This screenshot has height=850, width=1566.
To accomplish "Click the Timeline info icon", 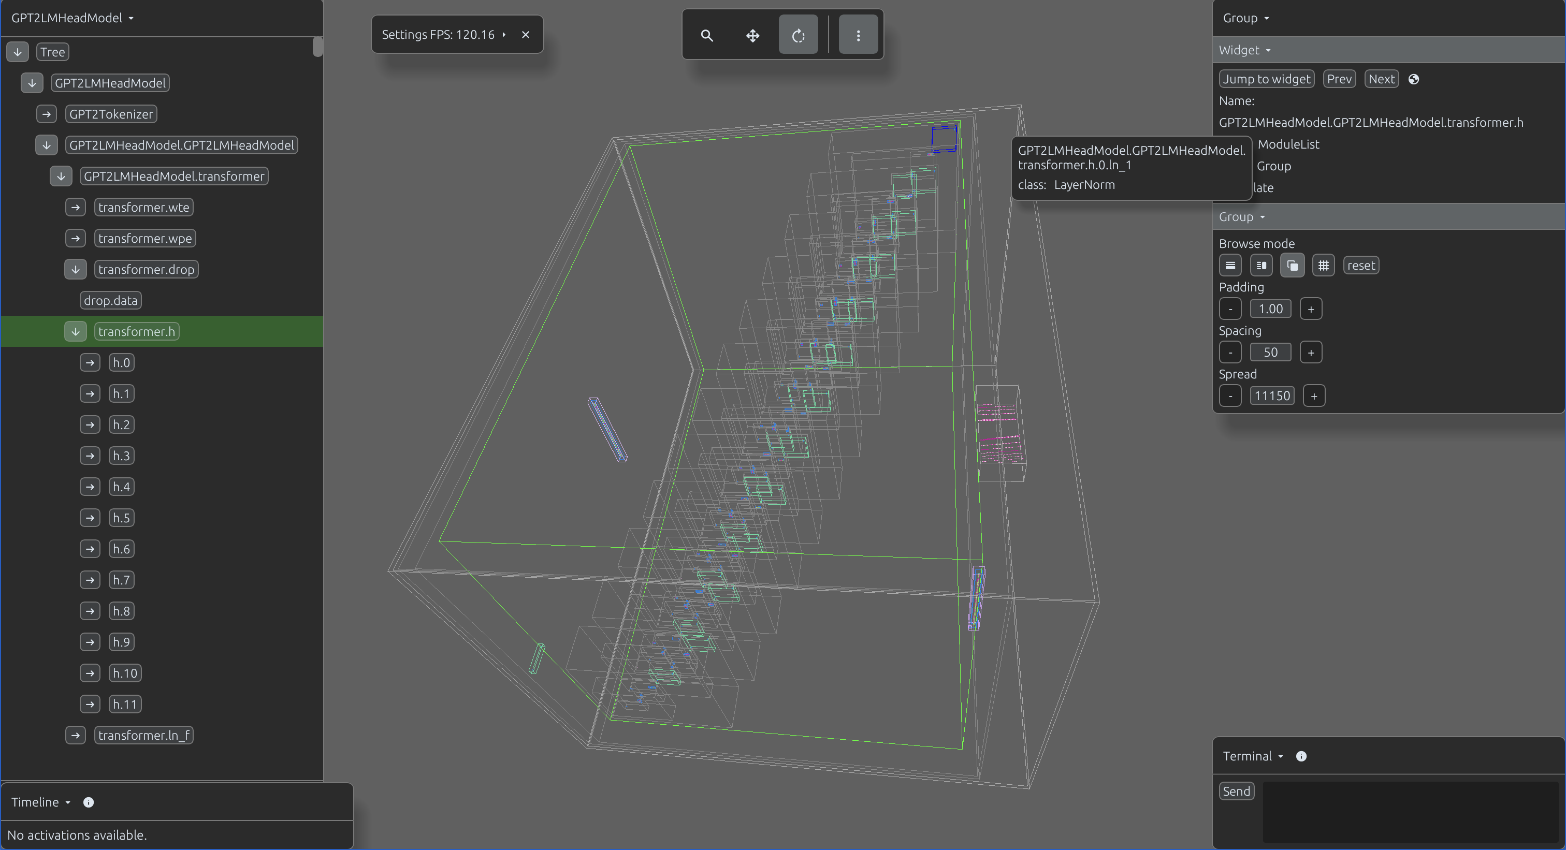I will (88, 802).
